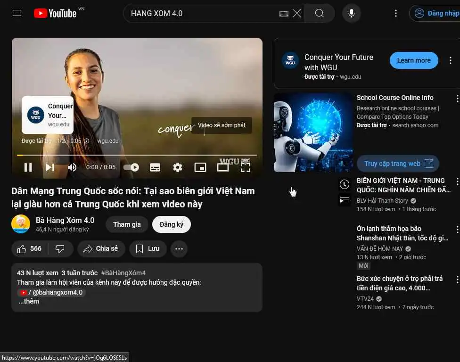Open the hamburger guide menu
Screen dimensions: 460x362
(x=17, y=13)
